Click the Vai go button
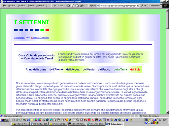Viewport: 169px width, 126px height. click(144, 6)
